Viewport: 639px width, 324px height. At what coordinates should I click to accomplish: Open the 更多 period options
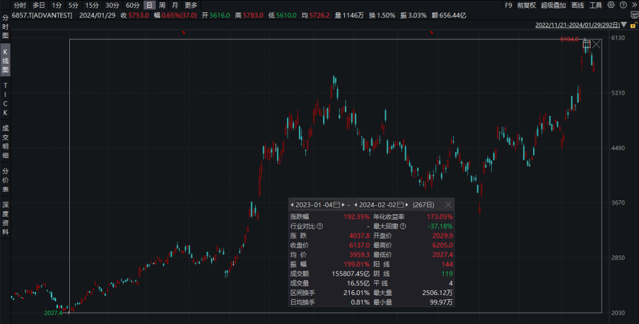191,5
